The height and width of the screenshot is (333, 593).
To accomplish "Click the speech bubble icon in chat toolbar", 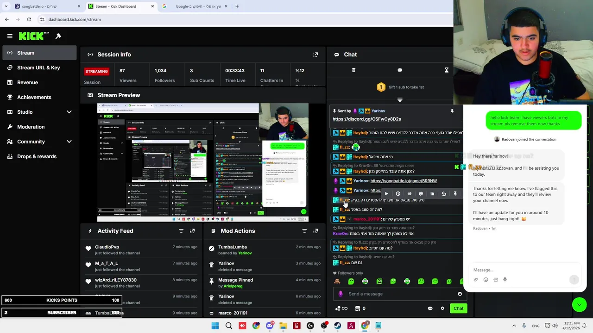I will [400, 70].
